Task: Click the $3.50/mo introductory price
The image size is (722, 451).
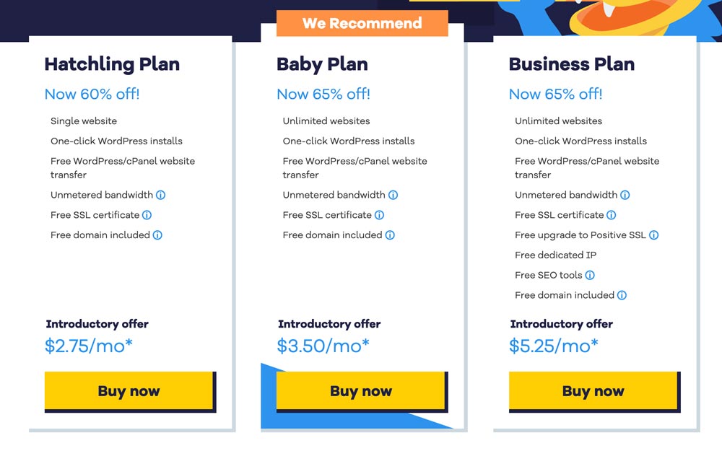Action: point(323,346)
